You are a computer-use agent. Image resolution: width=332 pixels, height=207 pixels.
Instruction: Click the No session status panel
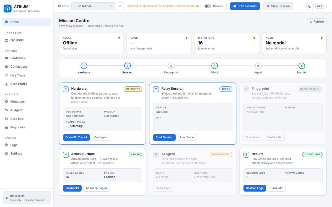(27, 198)
